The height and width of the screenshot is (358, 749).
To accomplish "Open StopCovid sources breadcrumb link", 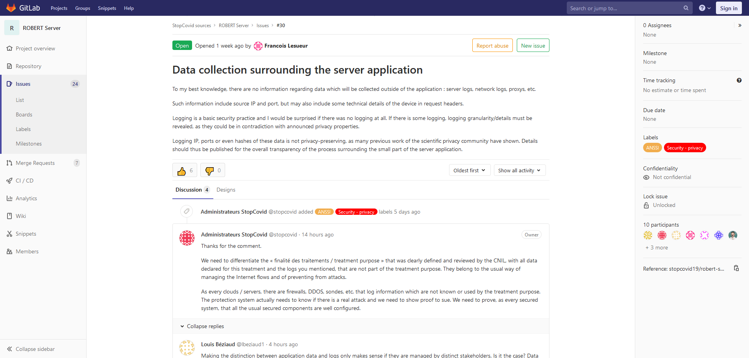I will (x=192, y=26).
